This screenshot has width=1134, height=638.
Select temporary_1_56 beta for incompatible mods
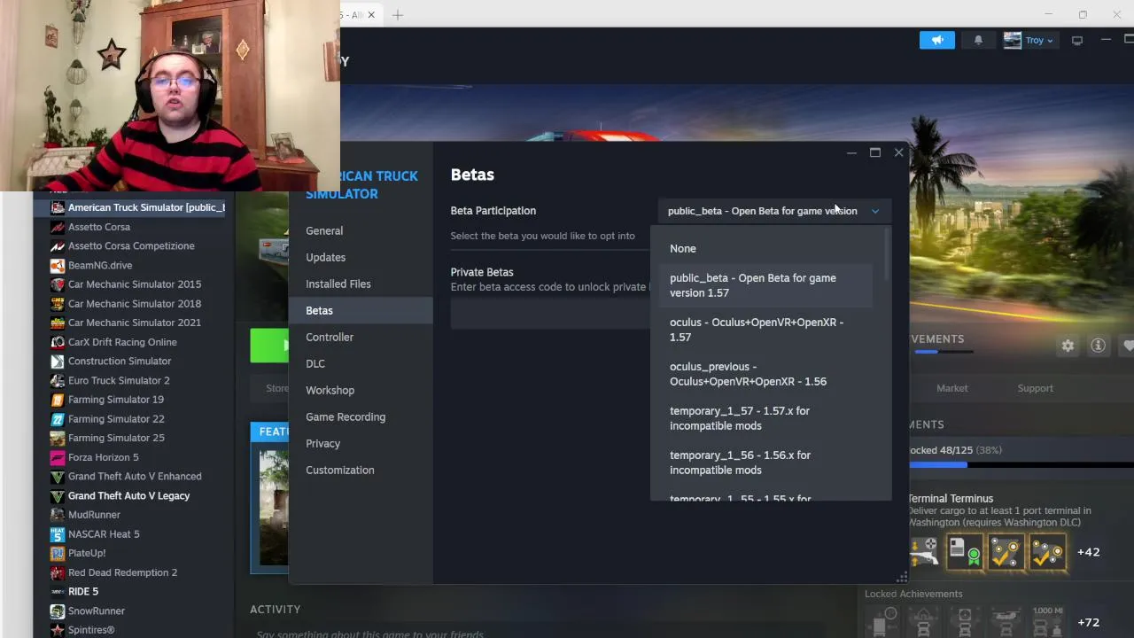coord(765,463)
